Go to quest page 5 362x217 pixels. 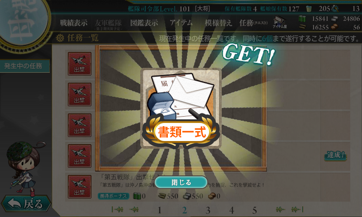[x=254, y=210]
